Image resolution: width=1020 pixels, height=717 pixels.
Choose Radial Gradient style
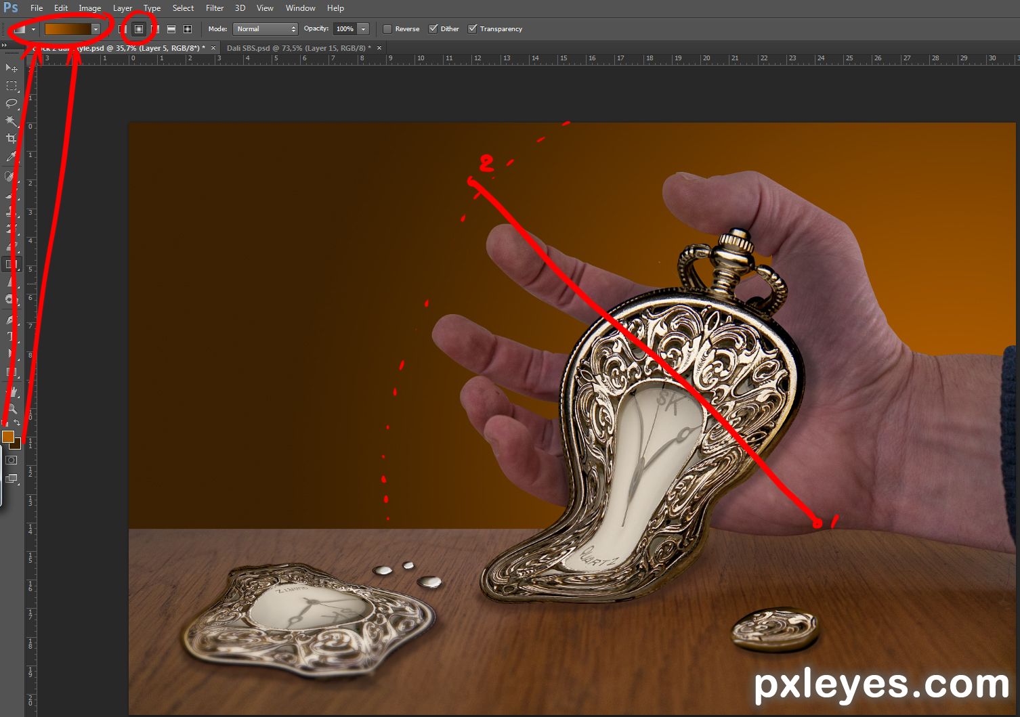[139, 29]
